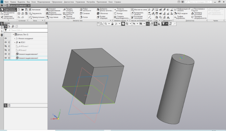This screenshot has height=131, width=226.
Task: Open Спираль цилиндрическая tool
Action: point(121,17)
